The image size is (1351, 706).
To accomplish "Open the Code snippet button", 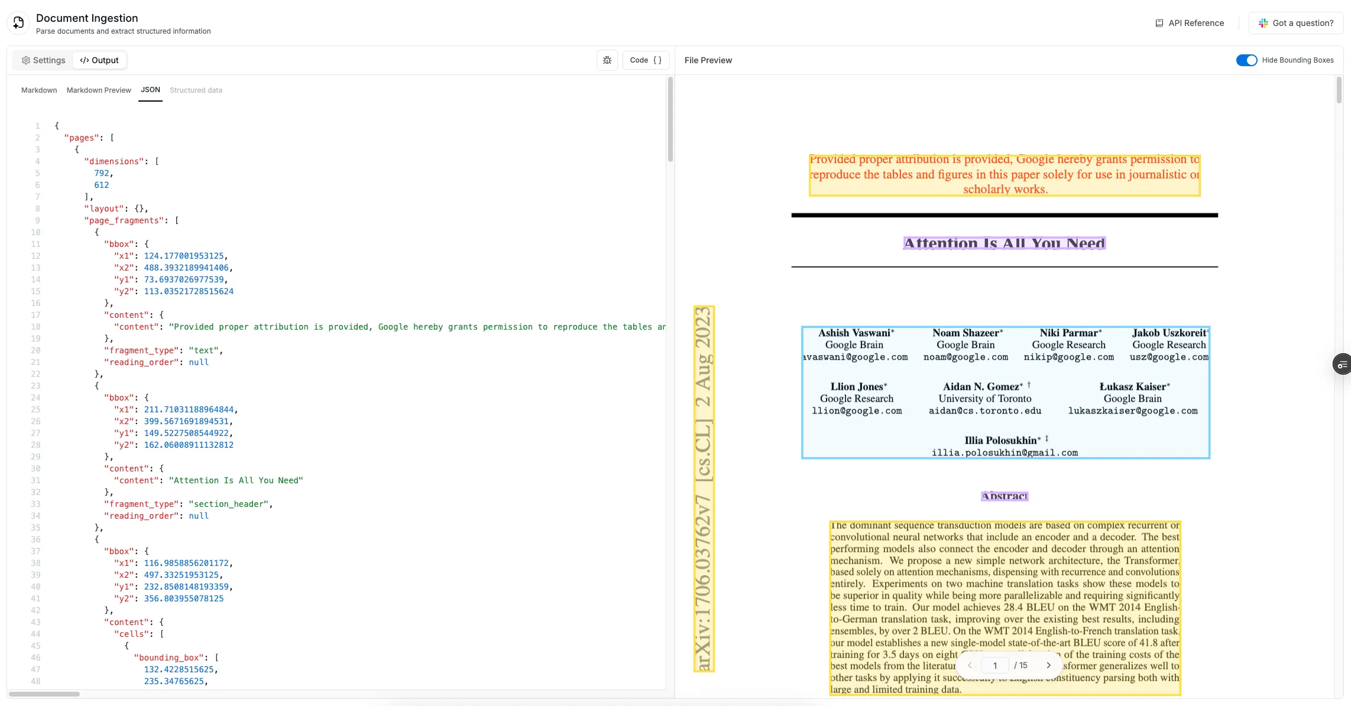I will click(x=646, y=60).
